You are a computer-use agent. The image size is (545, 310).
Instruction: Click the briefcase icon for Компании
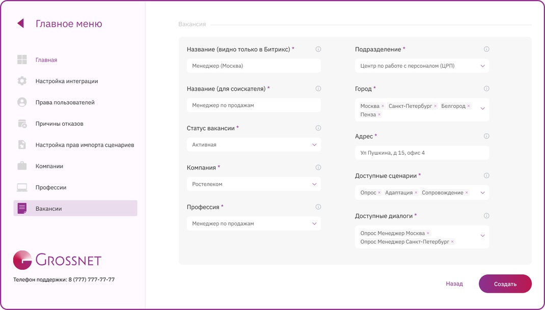[x=22, y=166]
